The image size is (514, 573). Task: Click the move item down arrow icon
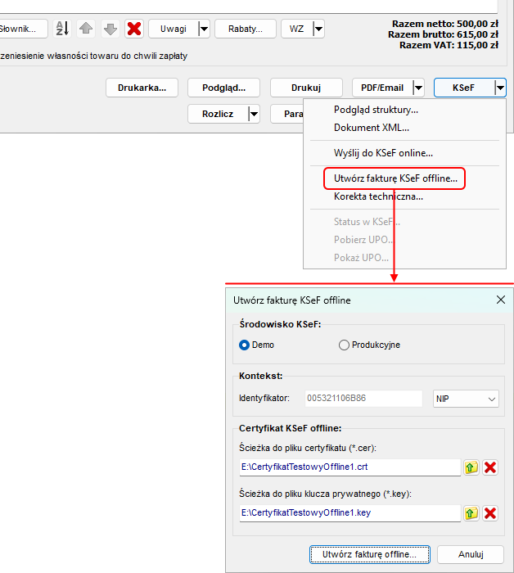click(x=110, y=29)
